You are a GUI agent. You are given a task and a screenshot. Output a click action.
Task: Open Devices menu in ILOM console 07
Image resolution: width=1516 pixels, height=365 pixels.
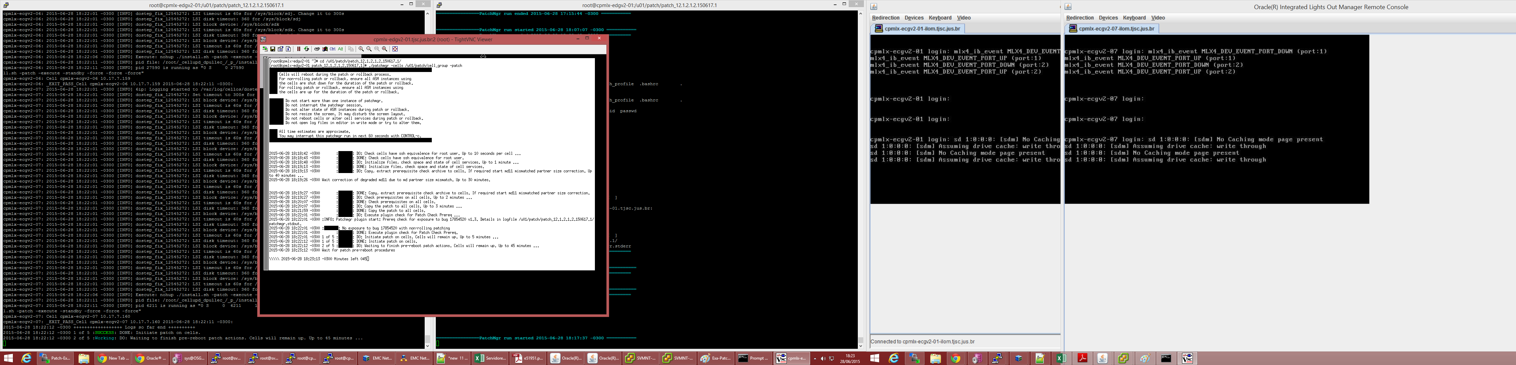pyautogui.click(x=1108, y=18)
